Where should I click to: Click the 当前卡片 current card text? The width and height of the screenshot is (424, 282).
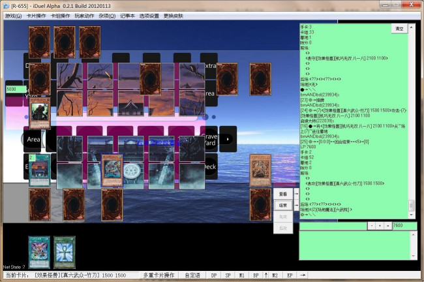pyautogui.click(x=66, y=275)
